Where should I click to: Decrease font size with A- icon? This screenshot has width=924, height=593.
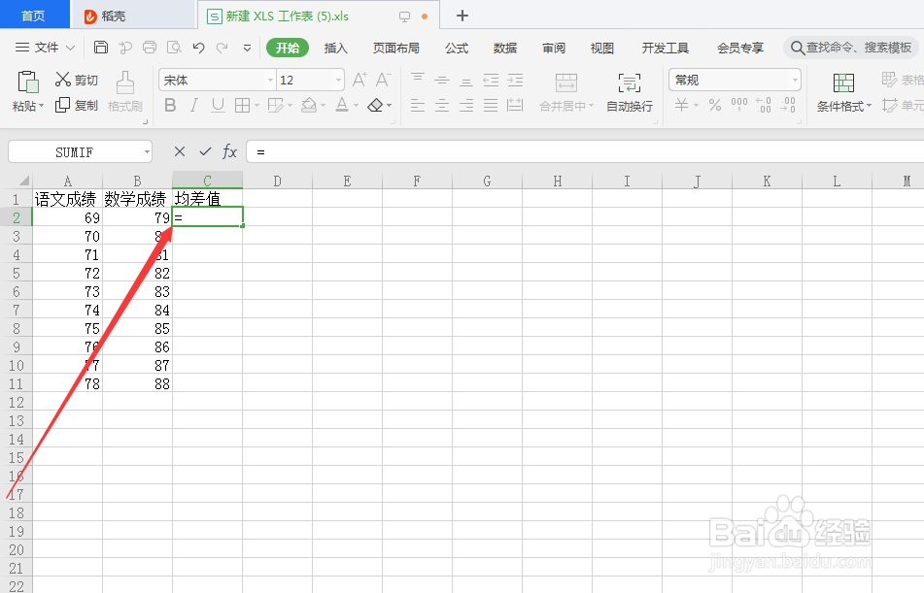coord(383,80)
